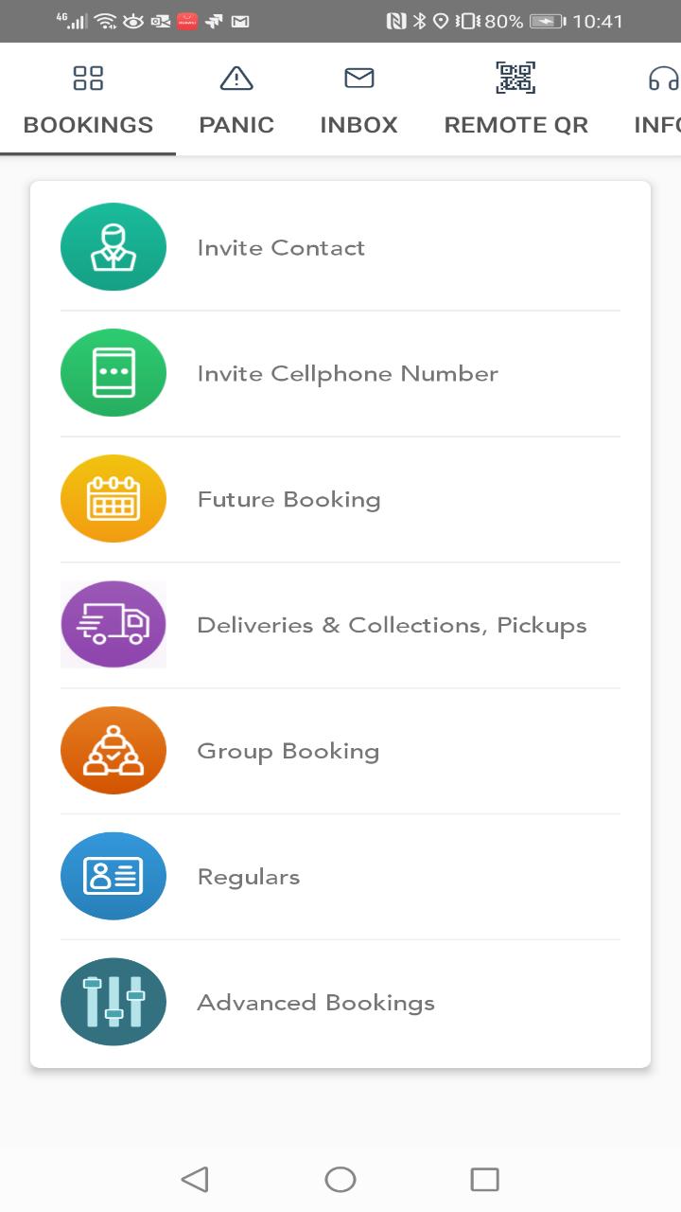
Task: Tap the Remote QR code icon
Action: [x=515, y=79]
